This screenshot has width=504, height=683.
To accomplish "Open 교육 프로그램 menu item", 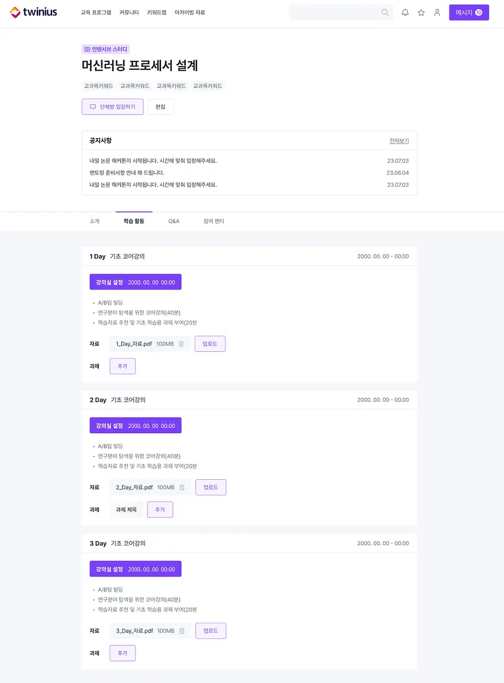I will tap(96, 13).
